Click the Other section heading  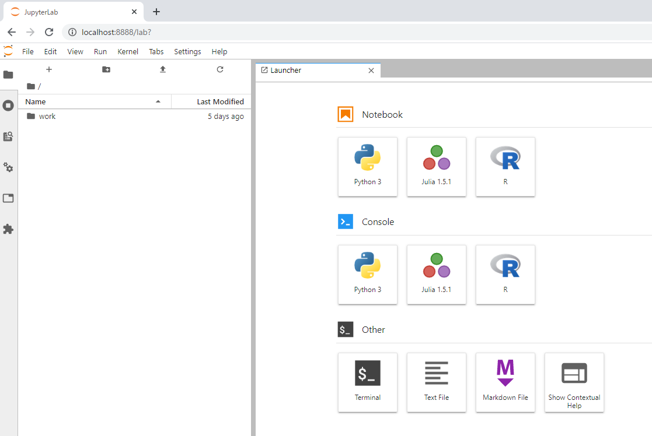374,330
